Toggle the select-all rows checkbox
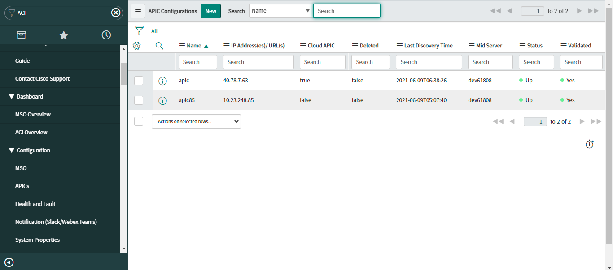Viewport: 613px width, 270px height. [139, 121]
